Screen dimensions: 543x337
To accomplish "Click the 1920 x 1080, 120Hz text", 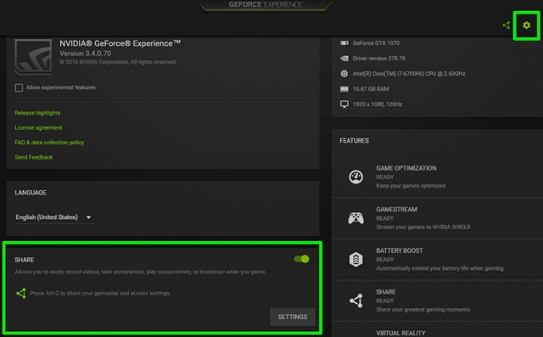I will click(377, 104).
